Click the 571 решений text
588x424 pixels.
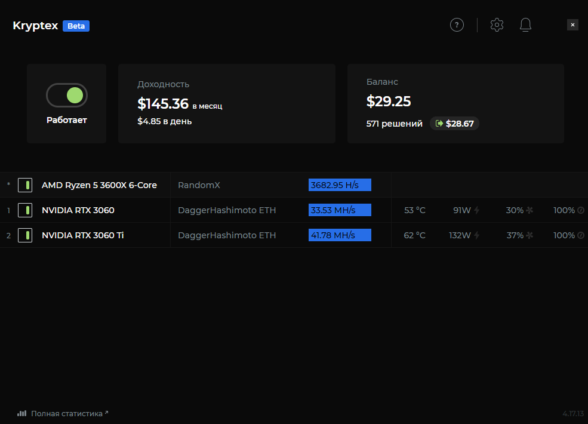(x=394, y=124)
